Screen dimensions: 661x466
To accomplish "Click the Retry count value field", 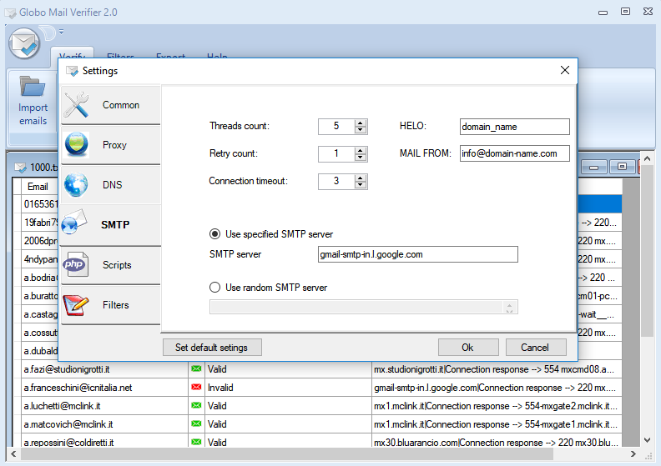I will tap(336, 153).
